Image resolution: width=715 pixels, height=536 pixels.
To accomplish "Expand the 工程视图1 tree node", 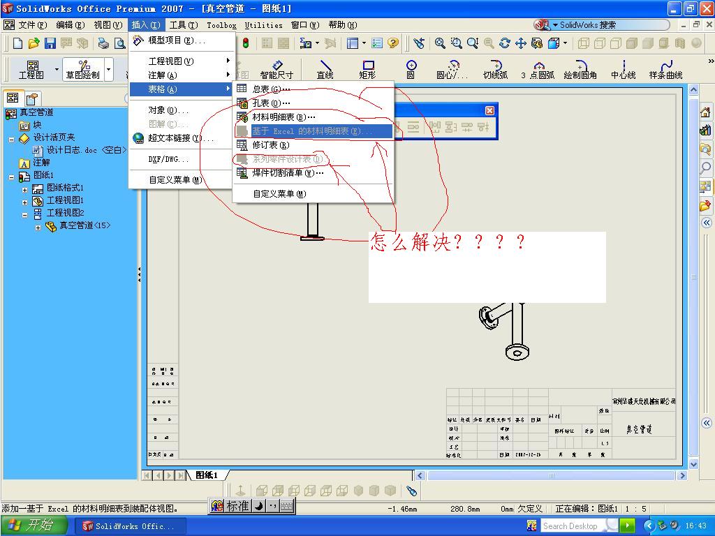I will click(x=25, y=202).
